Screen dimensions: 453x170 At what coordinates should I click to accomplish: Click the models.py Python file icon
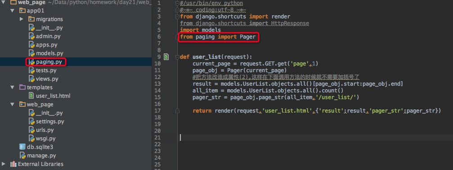[31, 53]
